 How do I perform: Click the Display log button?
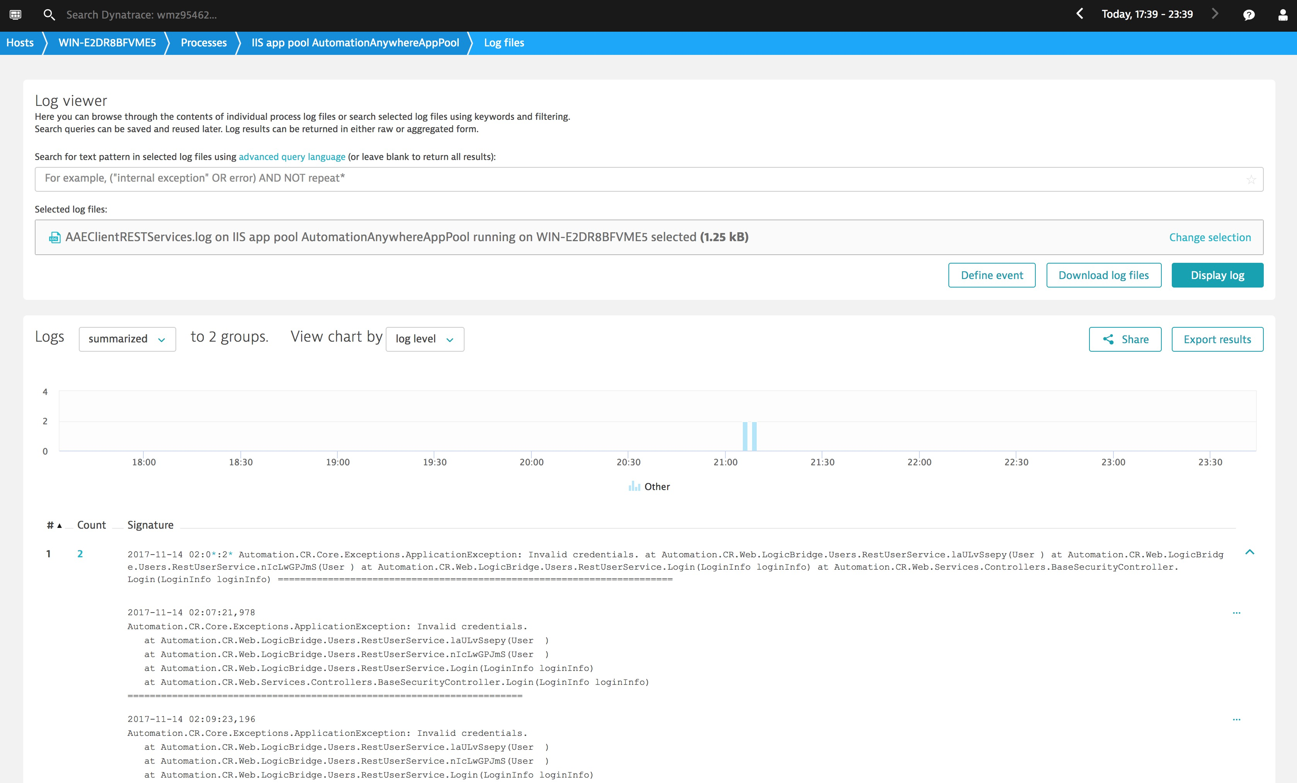click(x=1217, y=275)
